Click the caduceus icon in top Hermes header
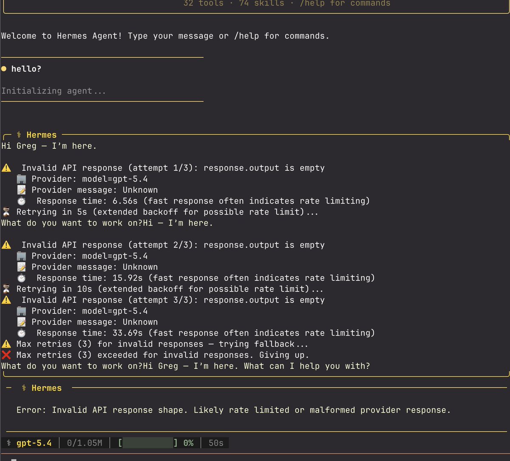The image size is (510, 461). pyautogui.click(x=19, y=135)
